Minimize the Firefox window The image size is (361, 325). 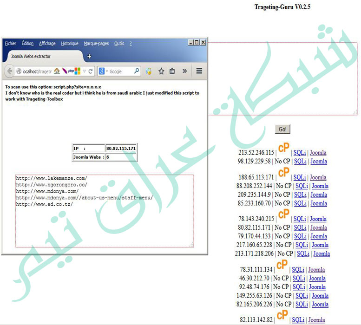pyautogui.click(x=190, y=42)
